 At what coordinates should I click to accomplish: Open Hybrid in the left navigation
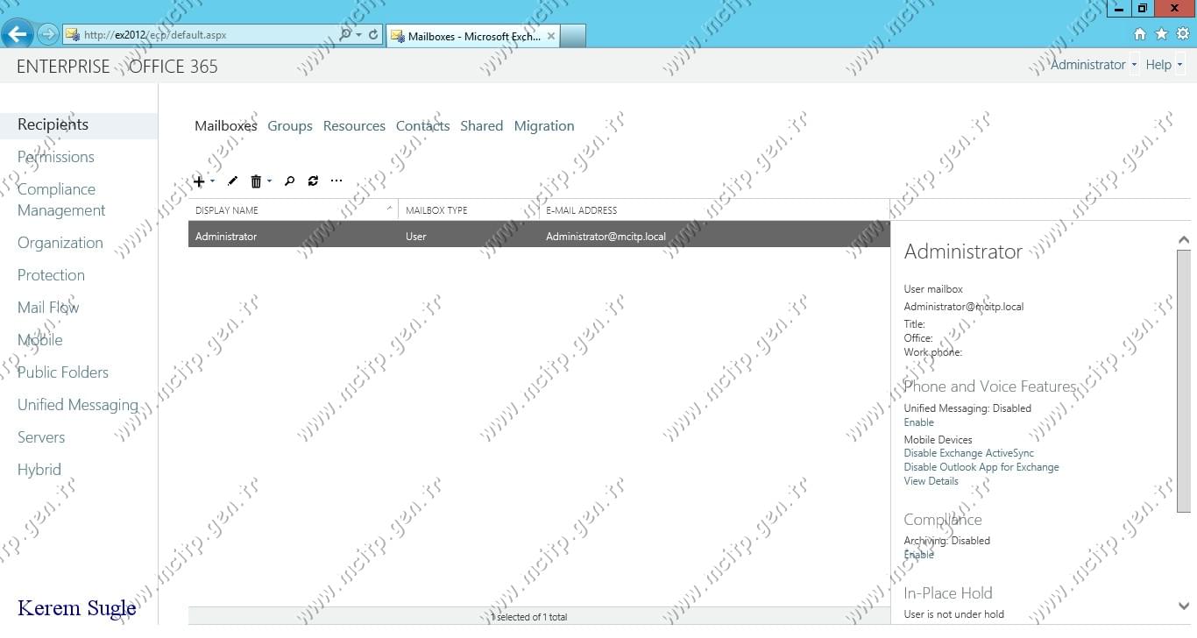coord(39,470)
